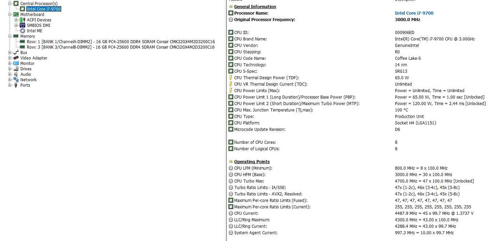Select Maximum Per-core Ratio Limits (Current) row
492x241 pixels.
pos(359,207)
